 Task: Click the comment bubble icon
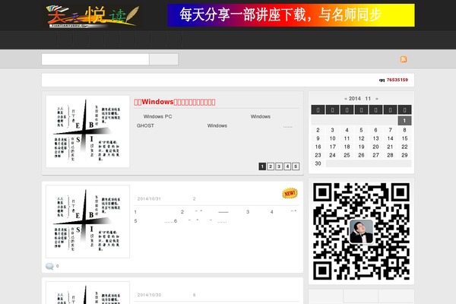(x=49, y=266)
